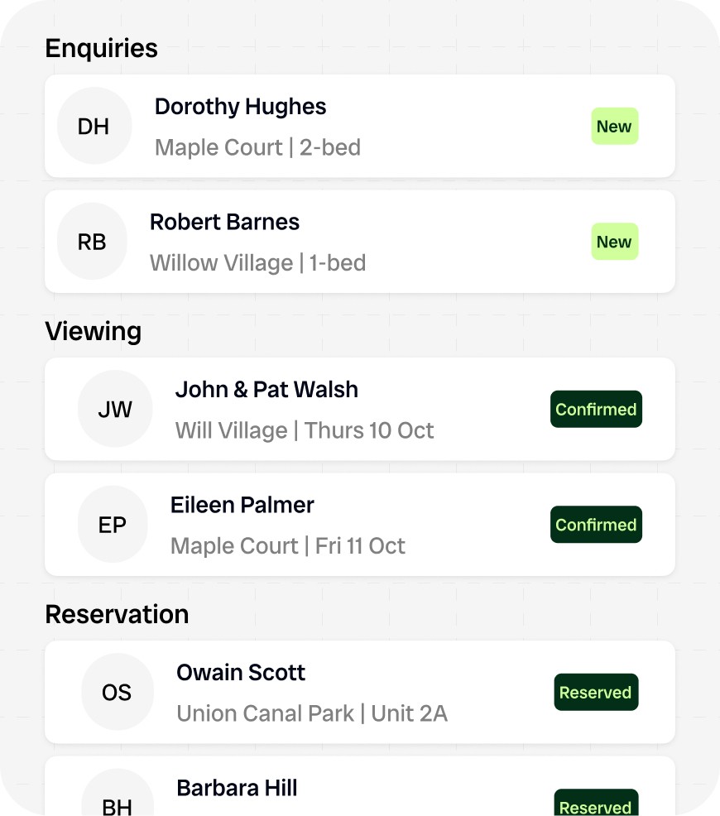The height and width of the screenshot is (816, 720).
Task: Click Reserved badge for Barbara Hill
Action: 596,806
